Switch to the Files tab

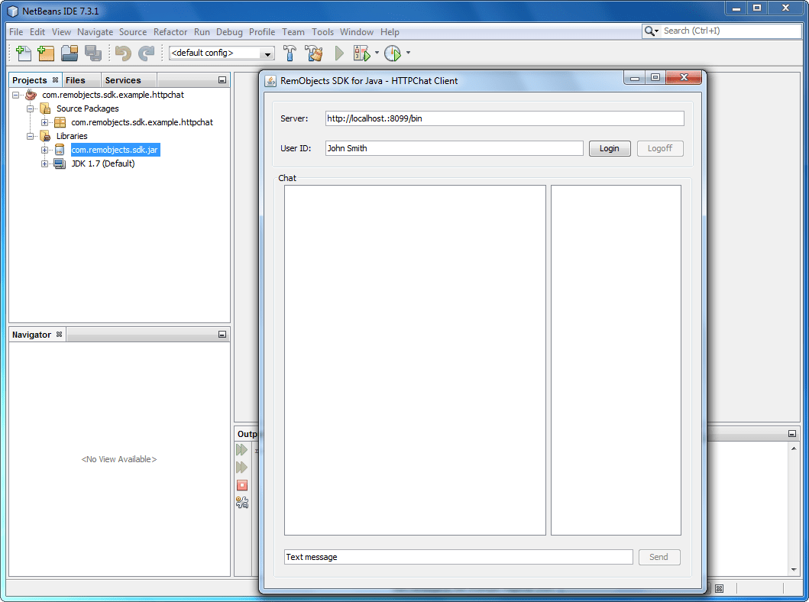(x=76, y=80)
